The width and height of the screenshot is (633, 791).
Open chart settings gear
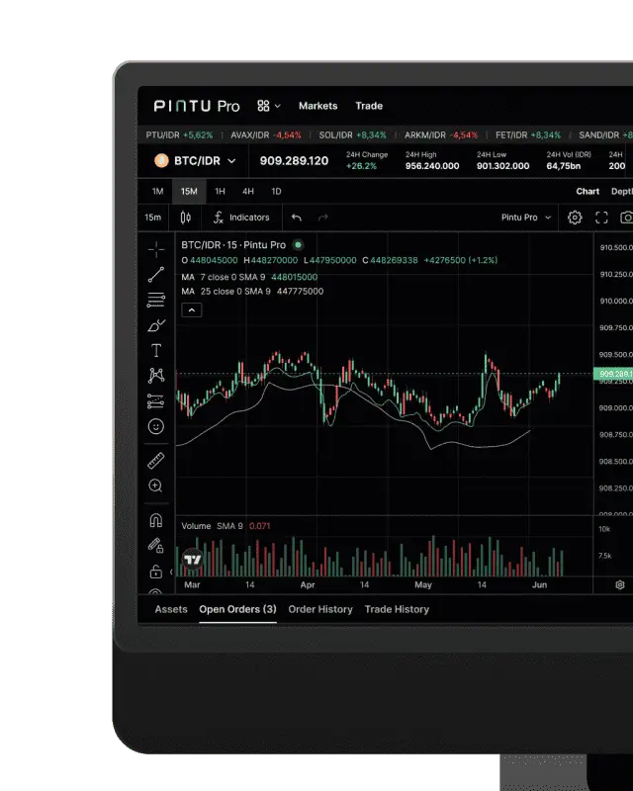click(x=575, y=218)
